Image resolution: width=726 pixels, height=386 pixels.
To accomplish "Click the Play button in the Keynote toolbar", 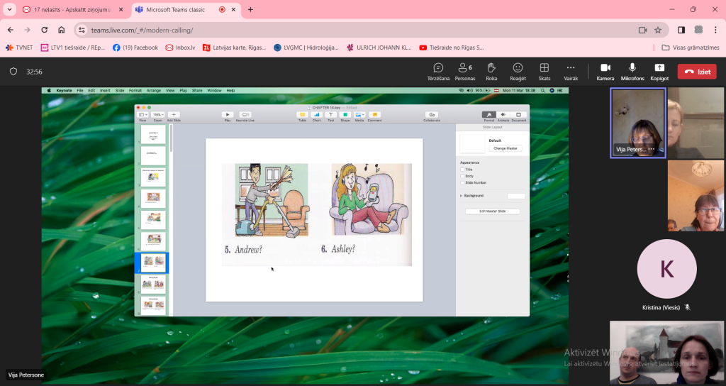I will click(228, 115).
